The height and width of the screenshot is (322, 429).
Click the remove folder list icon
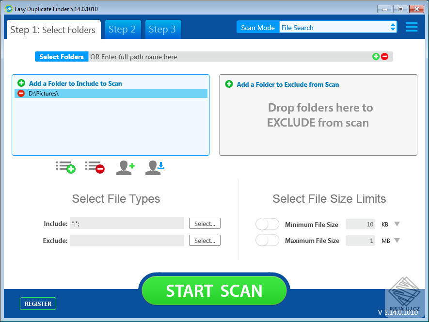pos(95,167)
